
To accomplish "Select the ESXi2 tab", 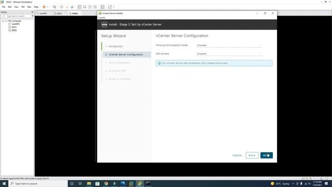I will [75, 14].
